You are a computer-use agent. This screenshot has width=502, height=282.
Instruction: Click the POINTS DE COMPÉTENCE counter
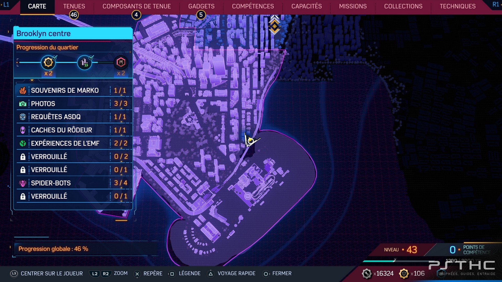pos(470,250)
